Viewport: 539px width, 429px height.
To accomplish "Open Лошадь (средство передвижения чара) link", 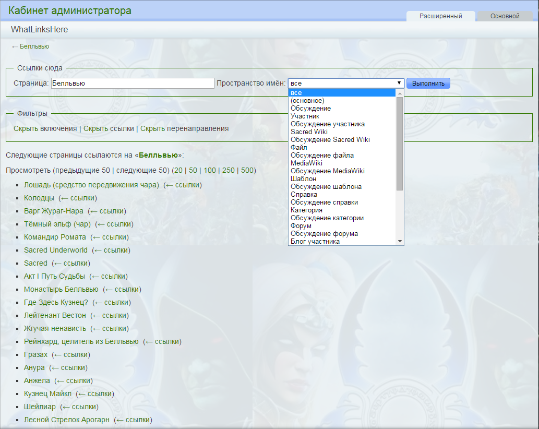I will click(91, 185).
